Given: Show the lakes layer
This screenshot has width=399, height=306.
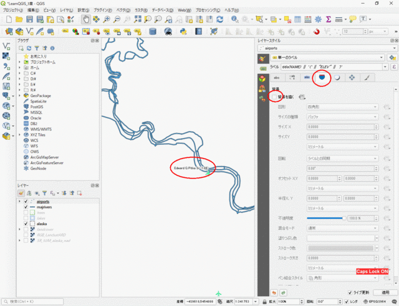Looking at the screenshot, I should click(x=26, y=218).
